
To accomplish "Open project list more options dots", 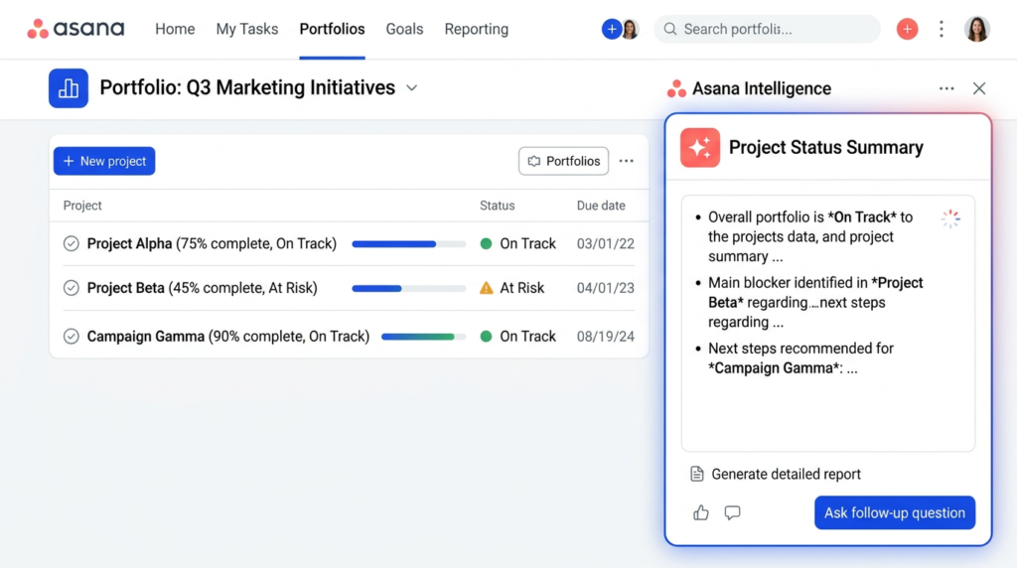I will pos(626,161).
